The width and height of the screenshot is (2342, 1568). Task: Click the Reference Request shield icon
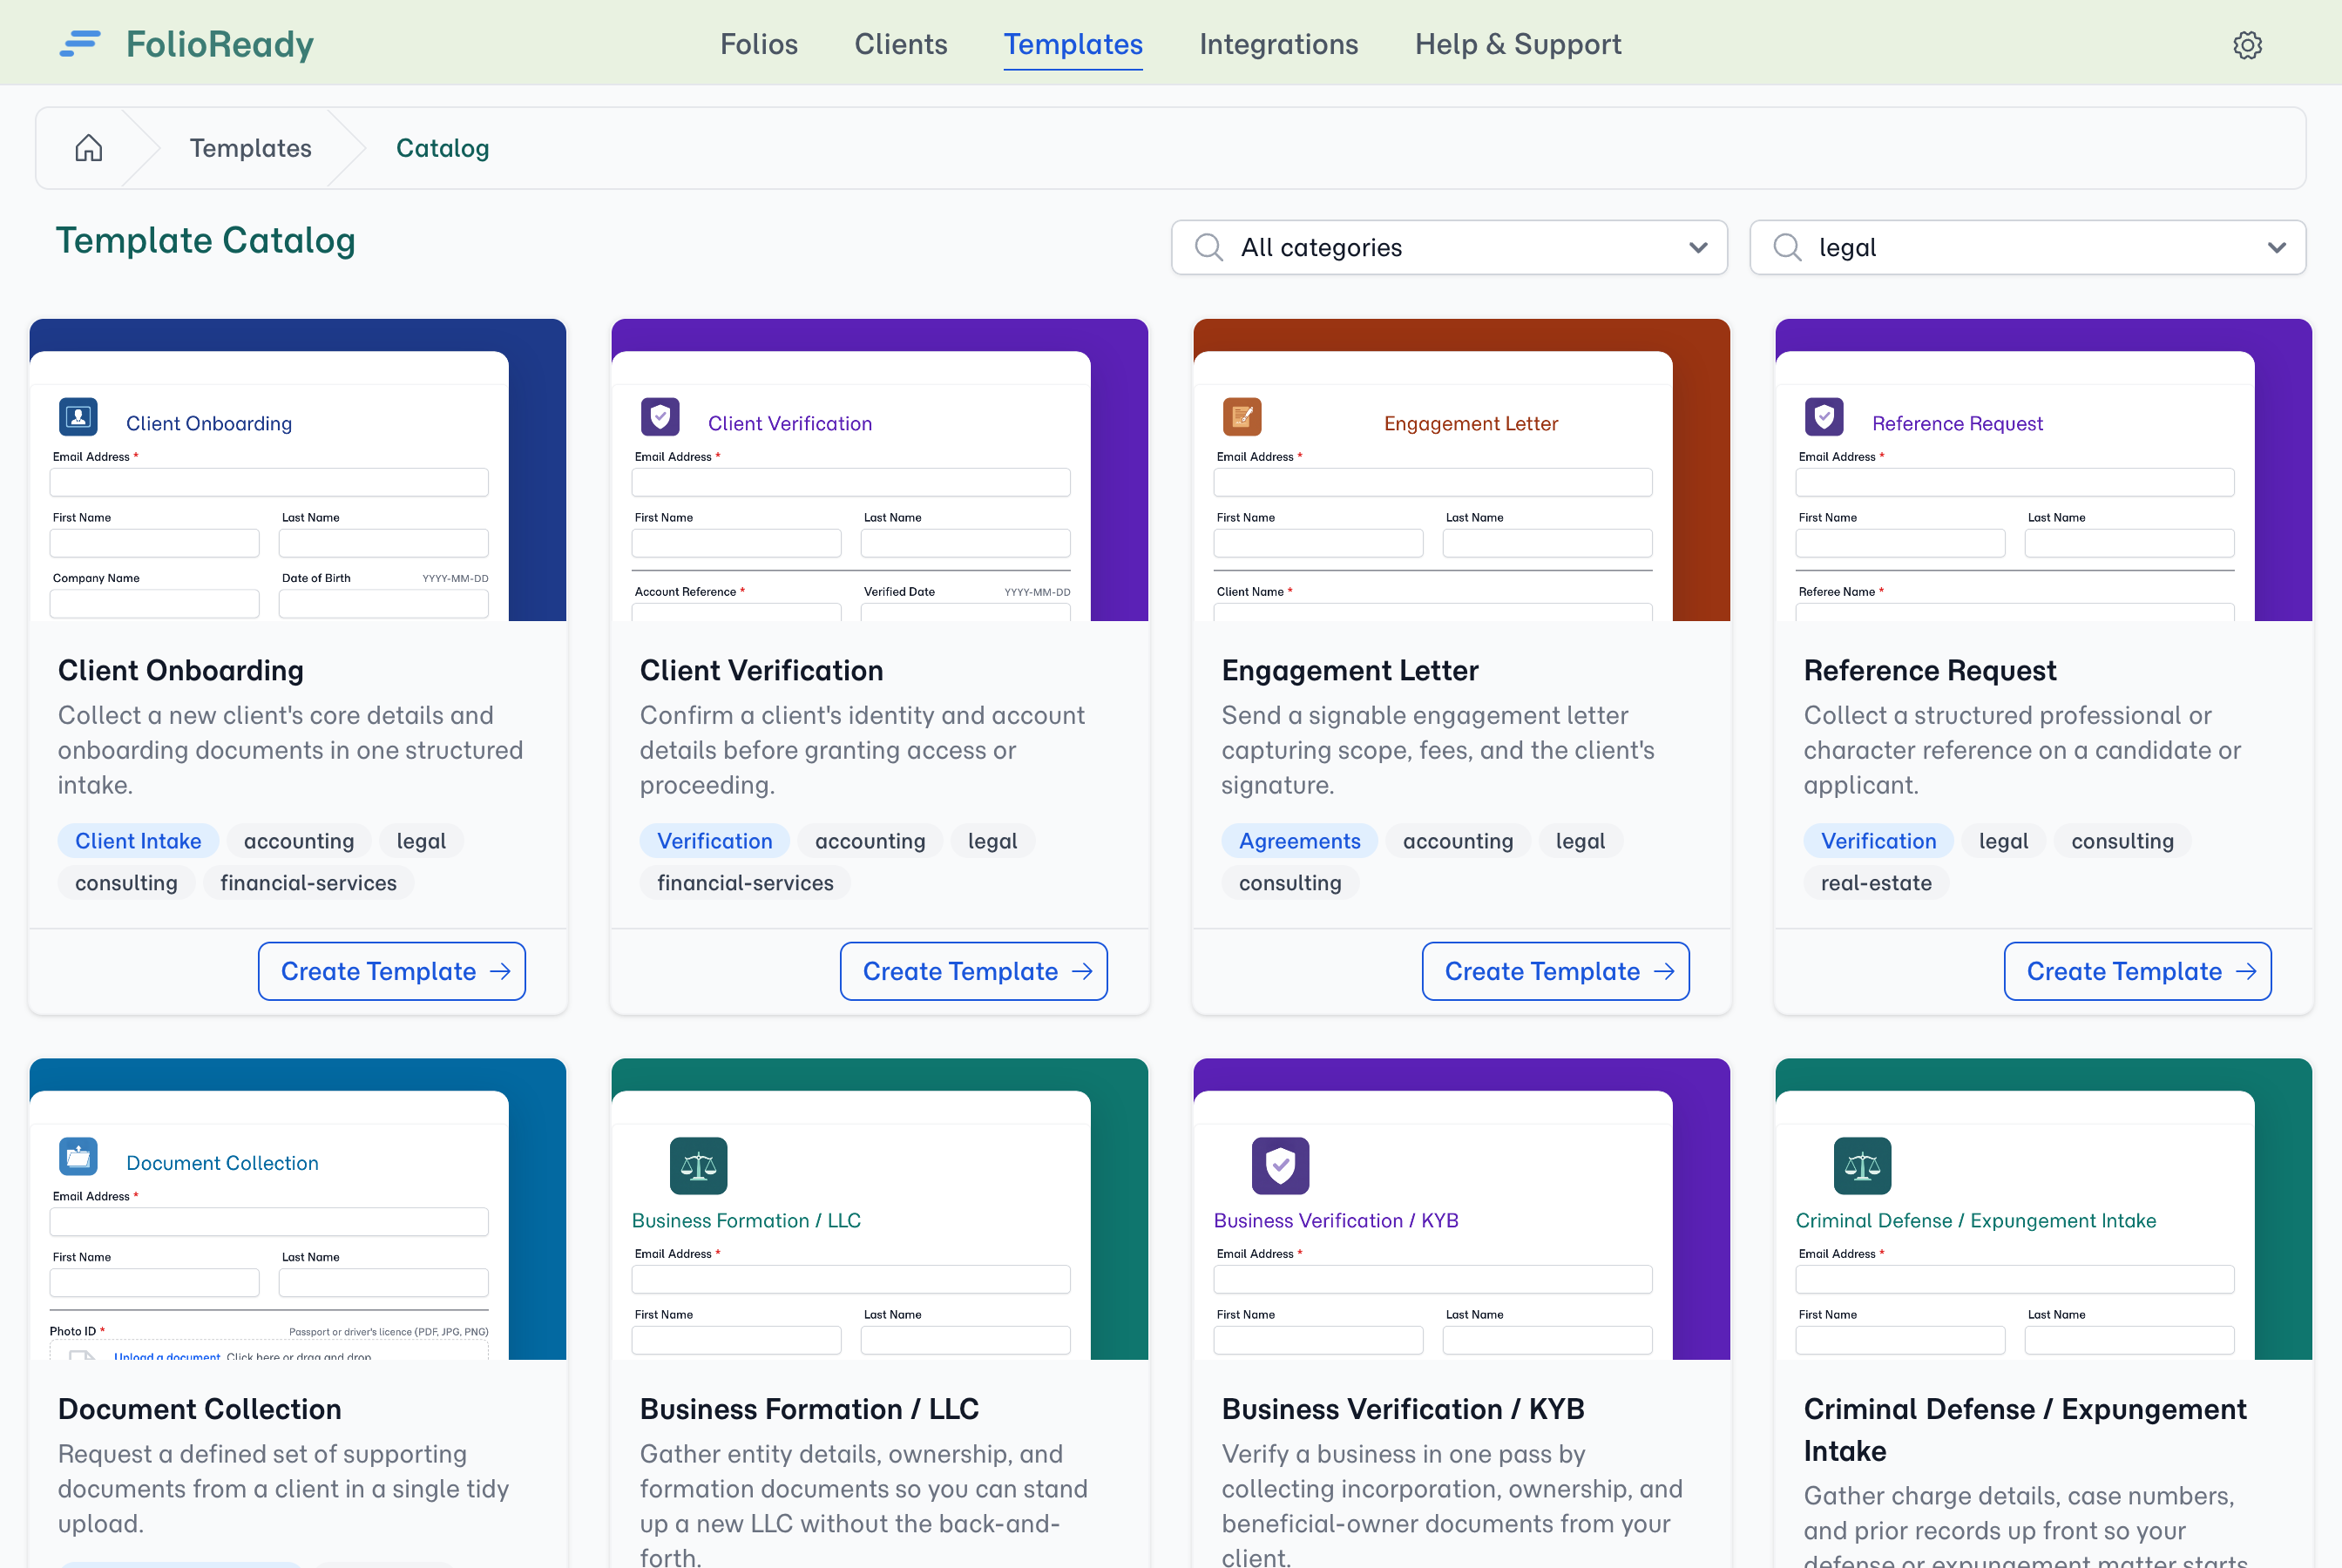(1824, 417)
